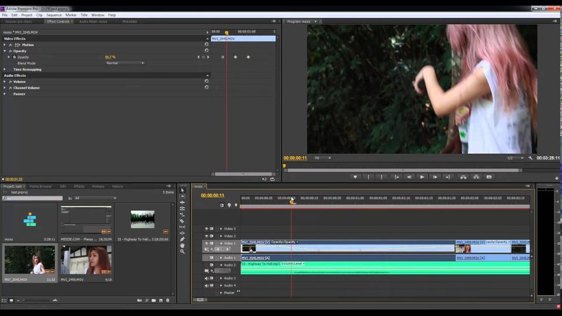Click the Lift button
This screenshot has width=562, height=316.
click(463, 177)
